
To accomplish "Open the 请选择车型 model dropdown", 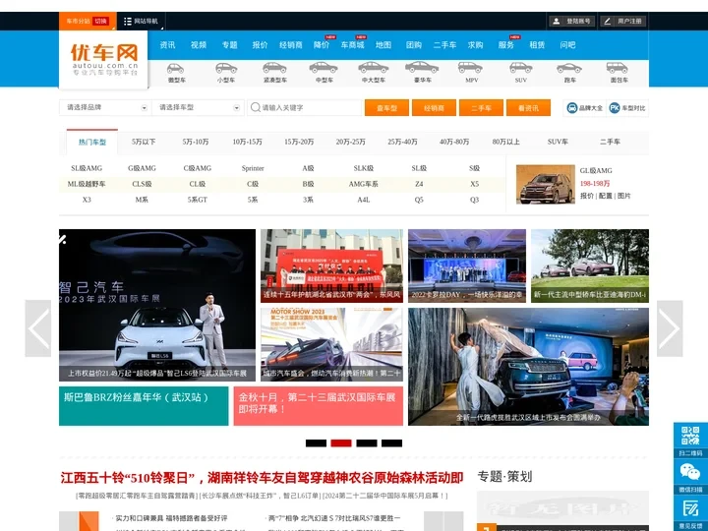I will [x=198, y=107].
